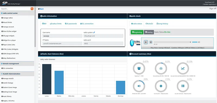Open Show DJ/live widget item
Viewport: 217px width, 103px height.
(x=9, y=31)
